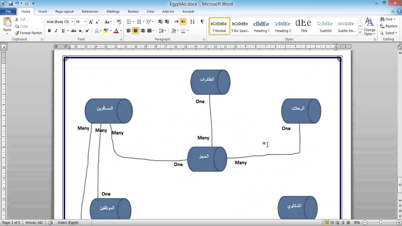Apply the Heading 1 style

pos(262,26)
